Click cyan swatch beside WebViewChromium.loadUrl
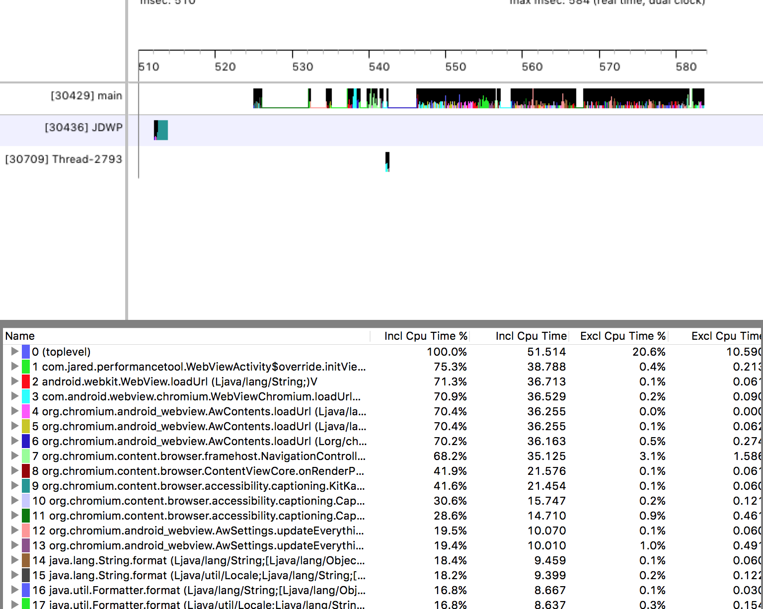Screen dimensions: 763x609 26,396
